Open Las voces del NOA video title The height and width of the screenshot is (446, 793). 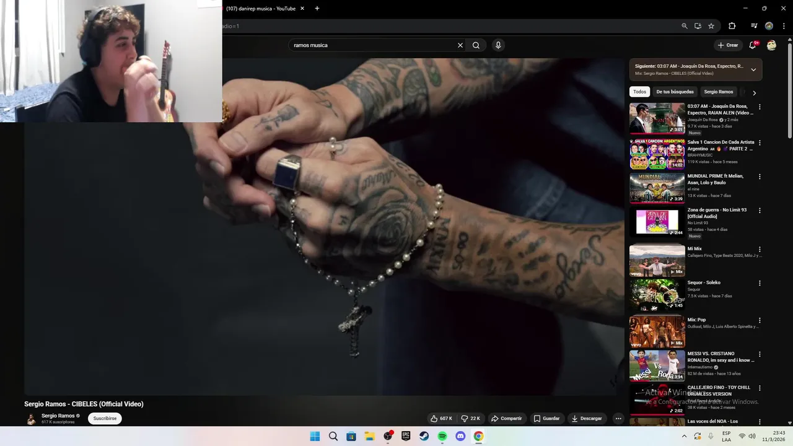tap(712, 422)
